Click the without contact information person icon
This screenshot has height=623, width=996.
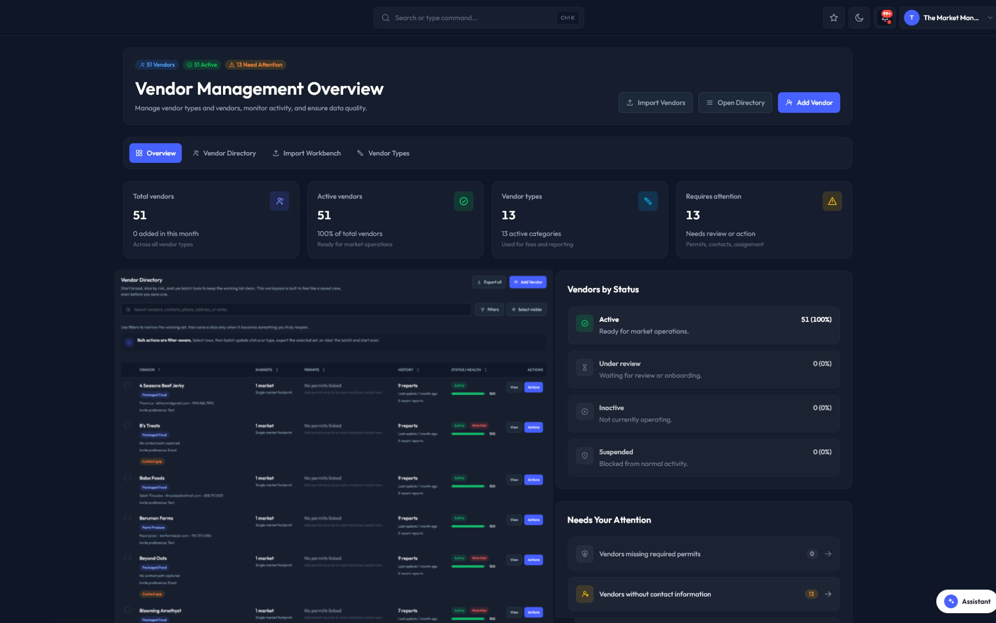[585, 594]
